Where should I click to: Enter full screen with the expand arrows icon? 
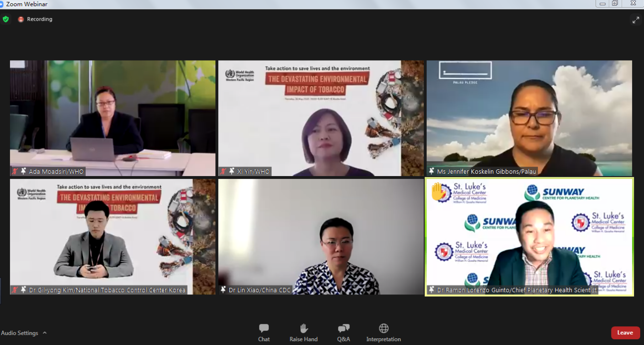tap(635, 20)
